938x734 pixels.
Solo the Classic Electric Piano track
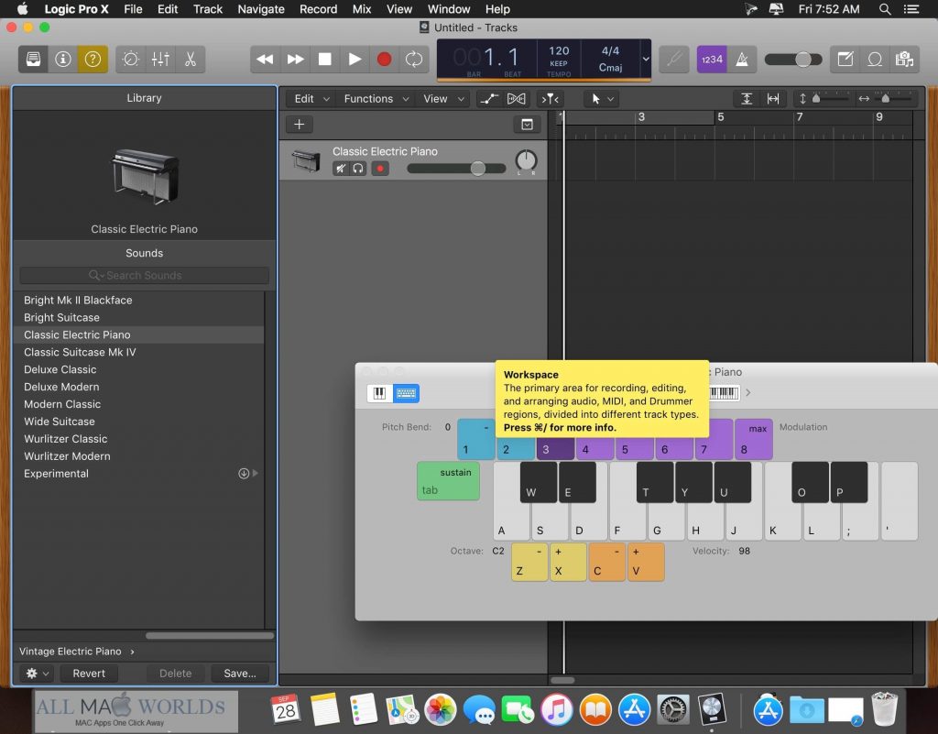tap(358, 169)
